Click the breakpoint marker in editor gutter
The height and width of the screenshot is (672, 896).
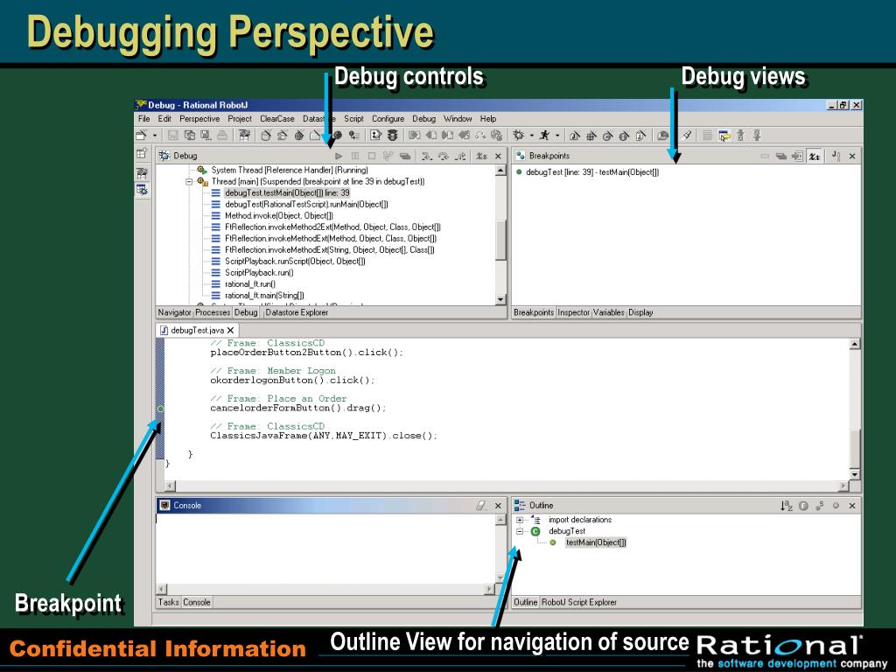[161, 409]
